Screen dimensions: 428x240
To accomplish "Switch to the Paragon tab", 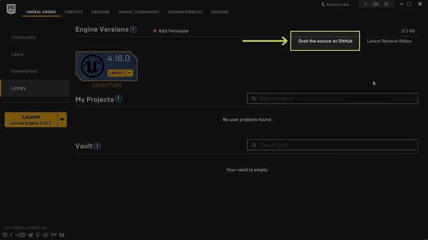I will click(100, 12).
